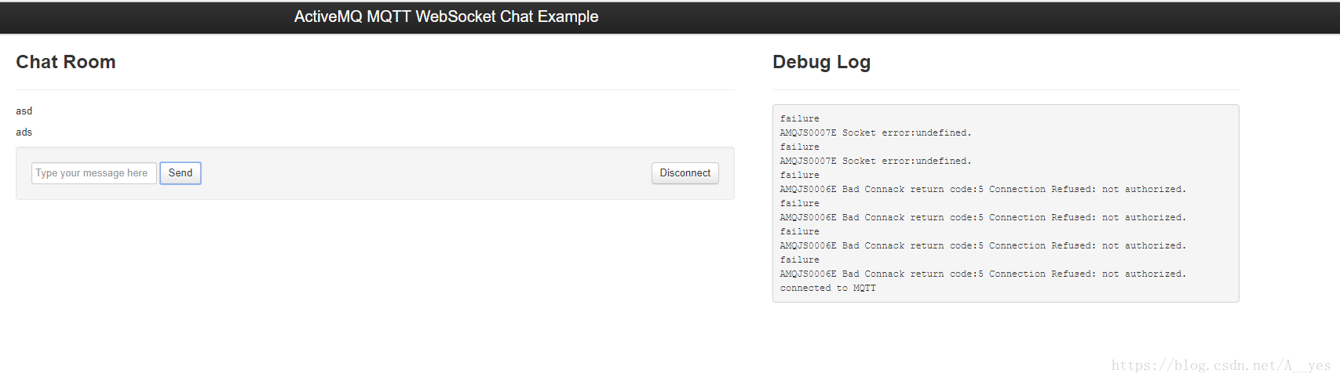Image resolution: width=1340 pixels, height=381 pixels.
Task: Click the first 'failure' line in debug log
Action: (x=799, y=119)
